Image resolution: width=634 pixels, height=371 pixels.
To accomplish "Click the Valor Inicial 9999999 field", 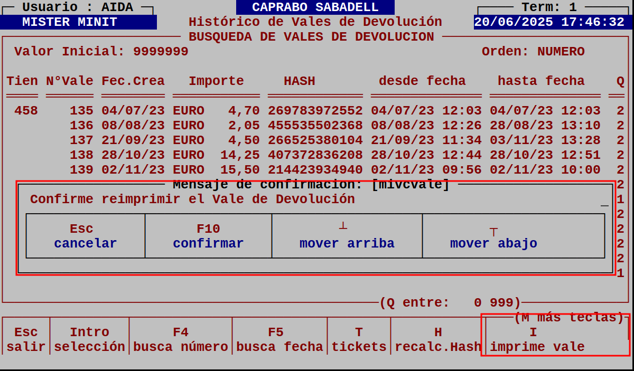I will click(x=98, y=51).
